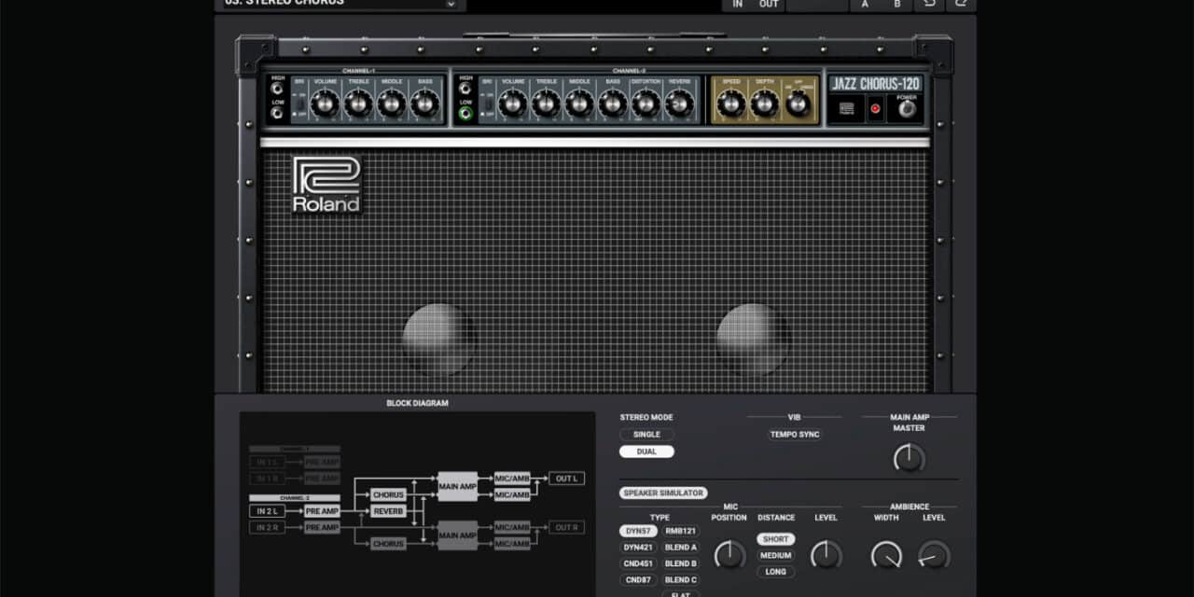Toggle VIB TEMPO SYNC
The width and height of the screenshot is (1194, 597).
pyautogui.click(x=795, y=435)
